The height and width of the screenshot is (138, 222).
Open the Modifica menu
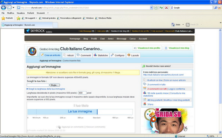11,13
